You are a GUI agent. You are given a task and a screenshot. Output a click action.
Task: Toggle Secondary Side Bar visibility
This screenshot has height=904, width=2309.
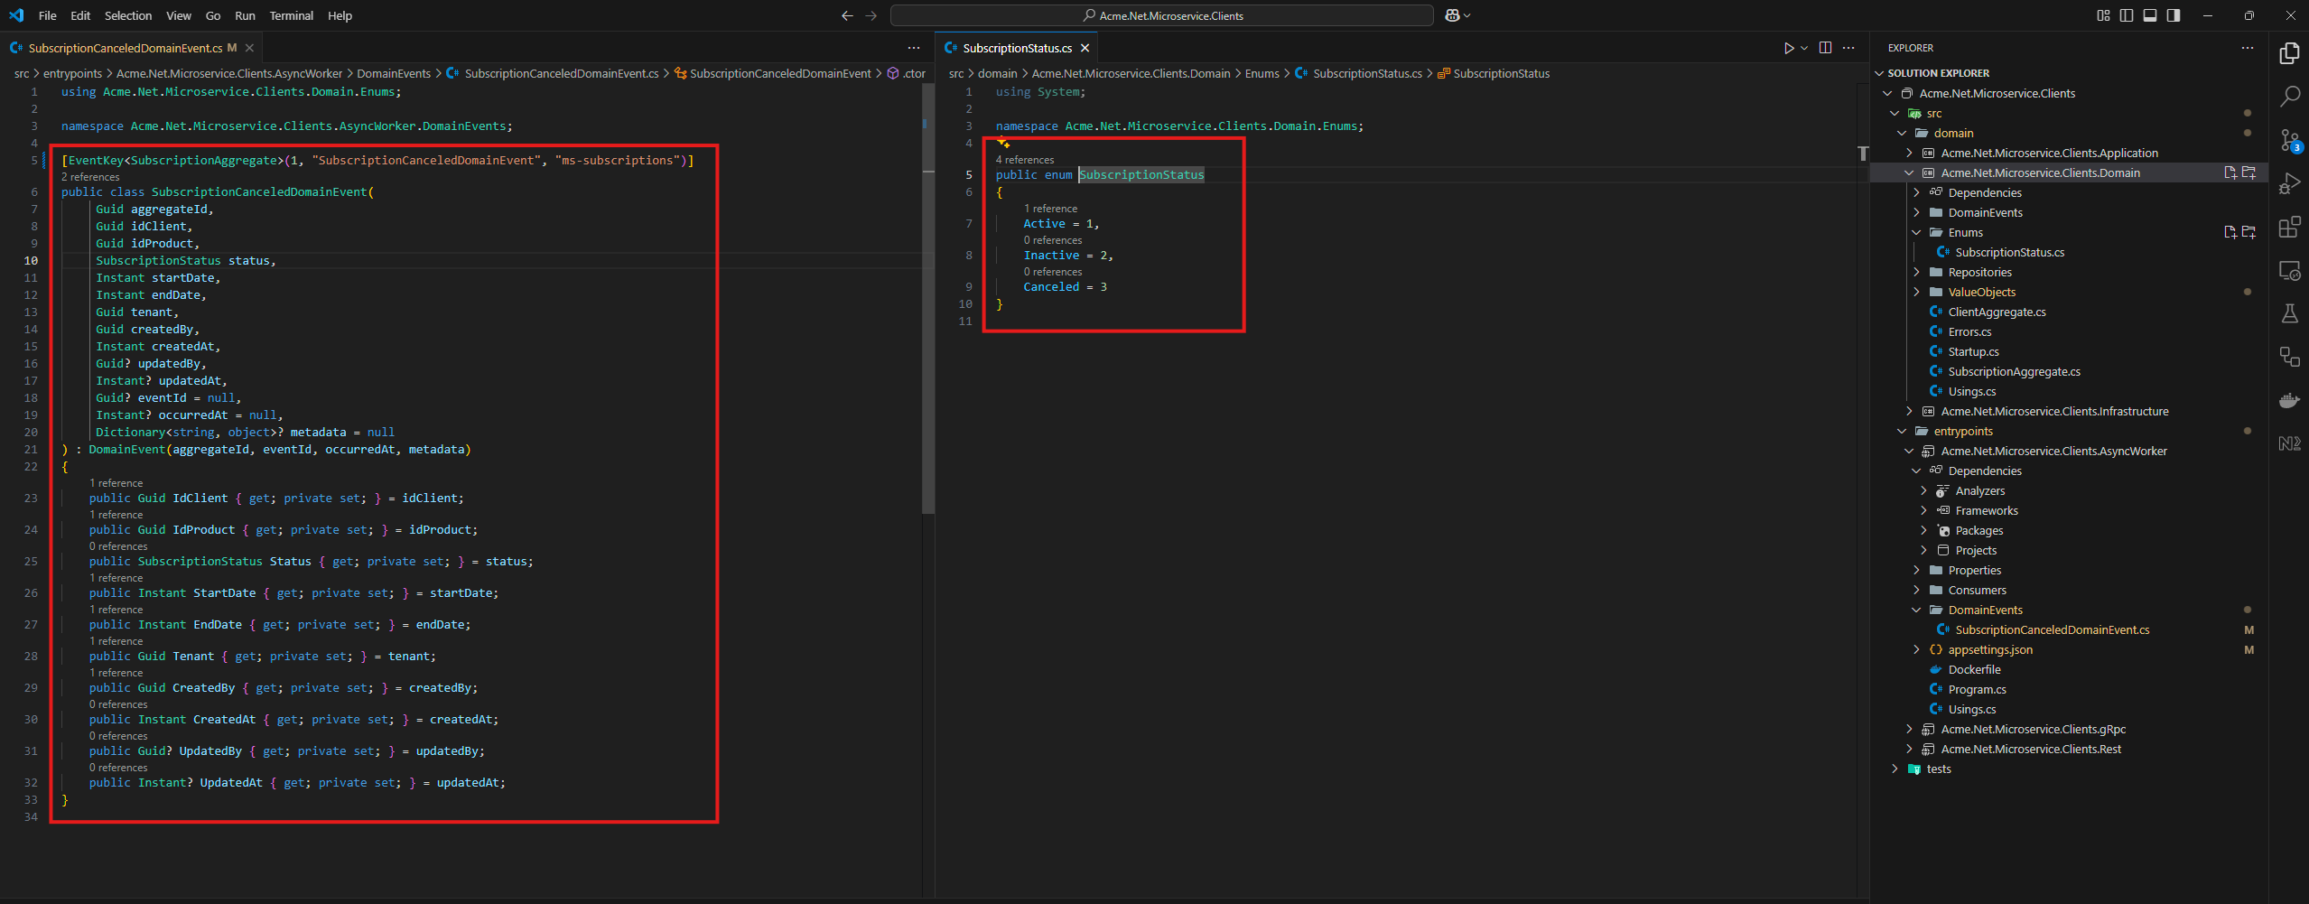(2174, 15)
